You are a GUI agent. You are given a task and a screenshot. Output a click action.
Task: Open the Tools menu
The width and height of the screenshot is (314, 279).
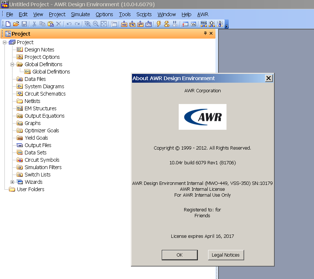click(125, 14)
